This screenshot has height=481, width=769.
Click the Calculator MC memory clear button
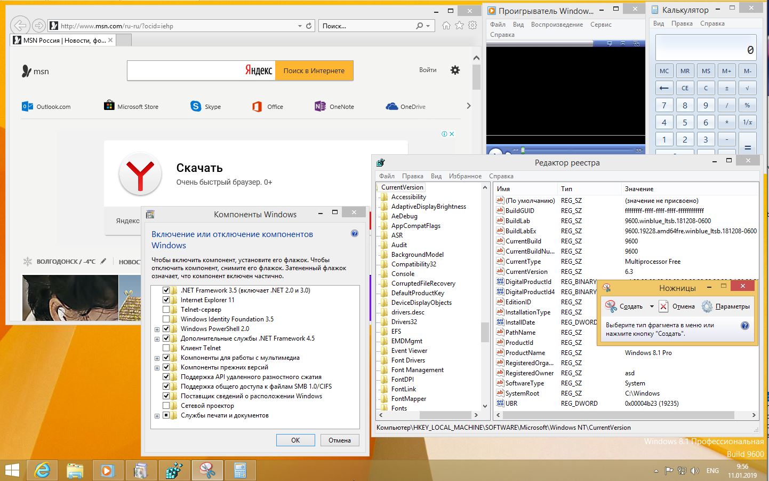click(664, 71)
